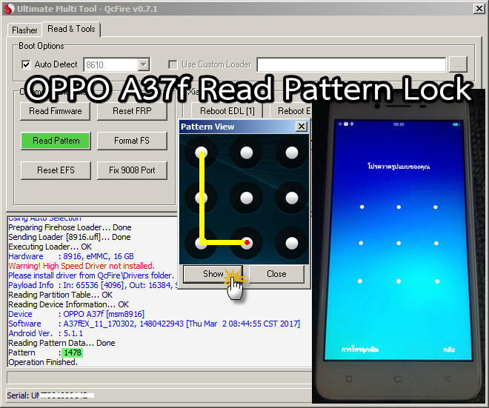Click the custom loader path field
The height and width of the screenshot is (408, 489).
(x=351, y=64)
